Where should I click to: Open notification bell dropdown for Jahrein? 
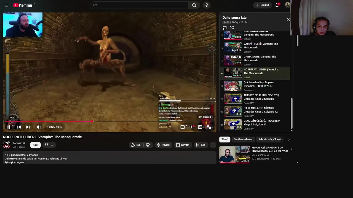[49, 145]
